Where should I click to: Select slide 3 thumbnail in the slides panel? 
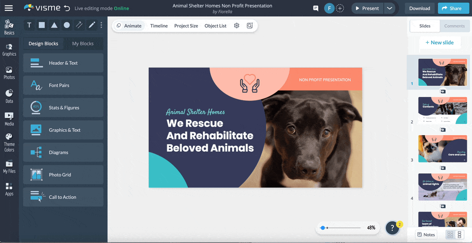(x=442, y=148)
